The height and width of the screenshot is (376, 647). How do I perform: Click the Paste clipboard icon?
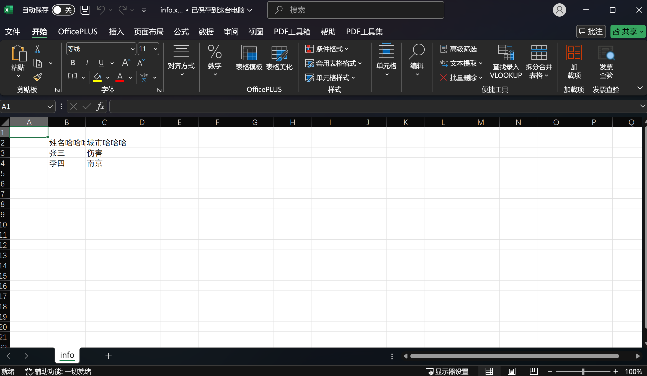tap(19, 53)
